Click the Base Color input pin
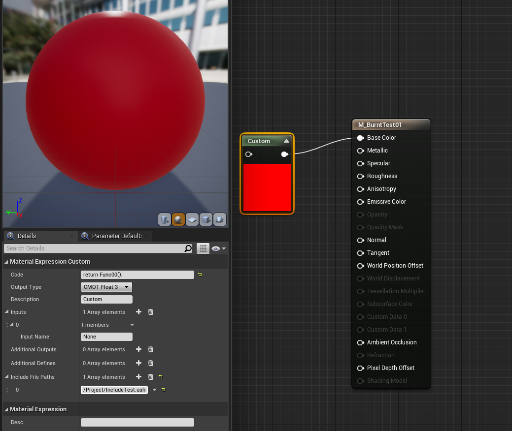This screenshot has width=512, height=431. click(x=361, y=138)
